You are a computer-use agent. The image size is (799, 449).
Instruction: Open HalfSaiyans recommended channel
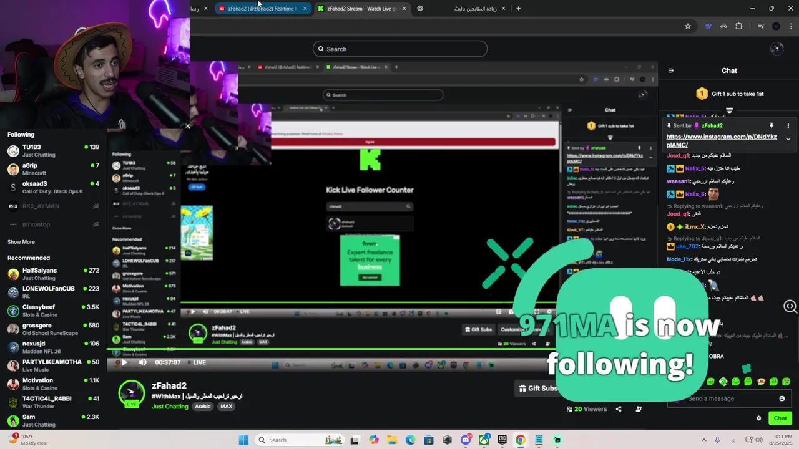click(53, 274)
